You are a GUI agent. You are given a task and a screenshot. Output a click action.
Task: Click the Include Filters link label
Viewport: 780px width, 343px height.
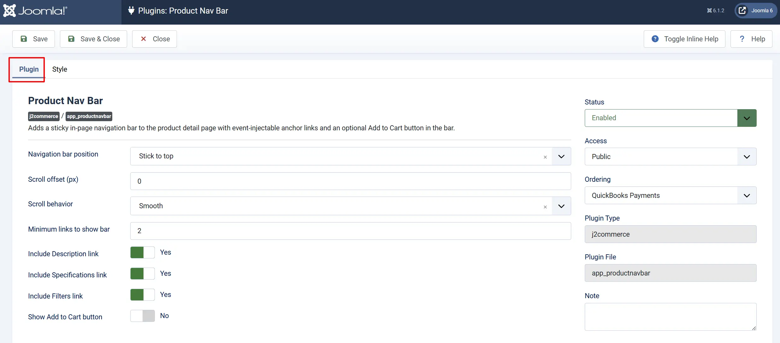[x=55, y=296]
